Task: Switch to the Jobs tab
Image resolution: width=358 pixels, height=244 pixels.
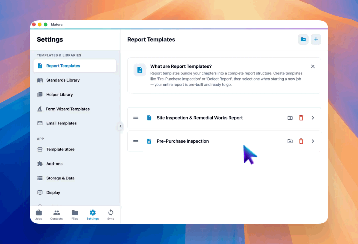Action: pos(39,215)
